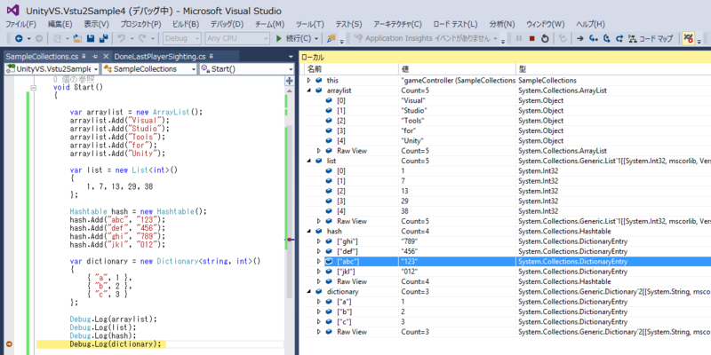711x355 pixels.
Task: Click the 続行(C) continue button label
Action: tap(299, 39)
